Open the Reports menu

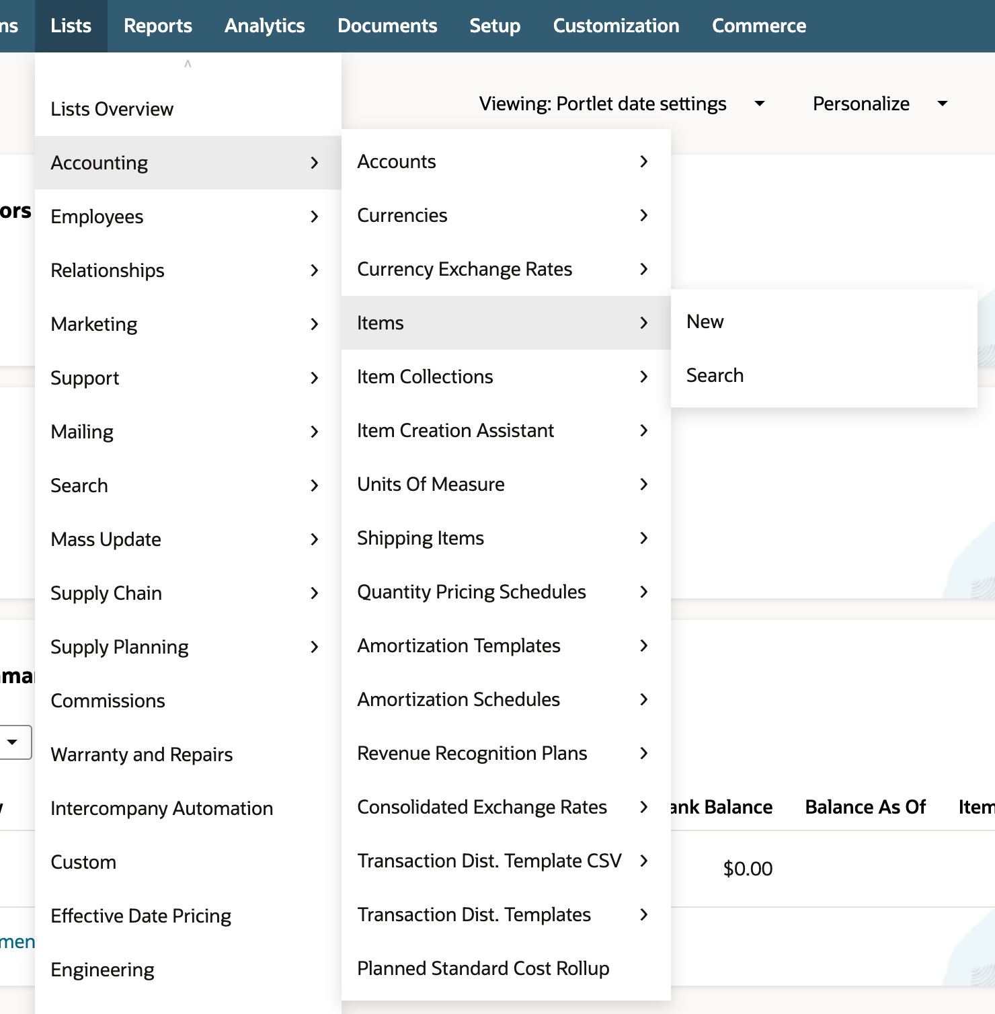(x=158, y=26)
